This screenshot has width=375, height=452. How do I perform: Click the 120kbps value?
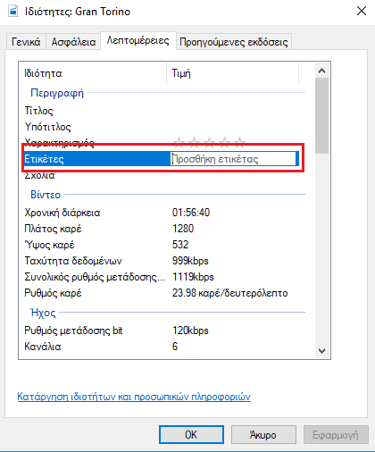click(x=190, y=331)
